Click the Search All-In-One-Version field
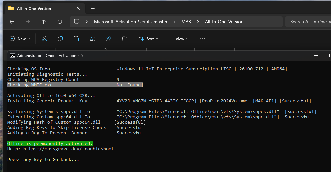Image resolution: width=331 pixels, height=172 pixels. pos(308,22)
